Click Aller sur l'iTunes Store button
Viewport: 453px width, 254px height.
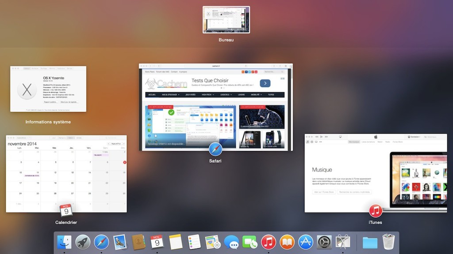click(x=324, y=192)
